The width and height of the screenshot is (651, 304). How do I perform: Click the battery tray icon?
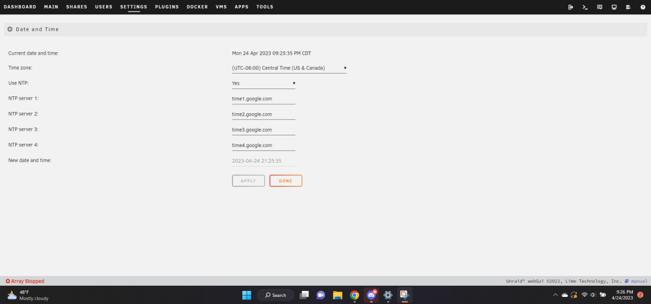[603, 296]
